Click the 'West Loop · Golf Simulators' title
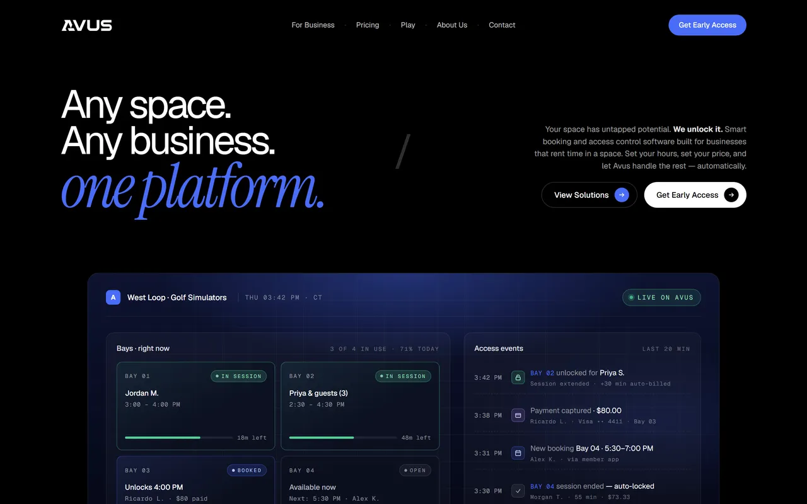Image resolution: width=807 pixels, height=504 pixels. pos(177,297)
